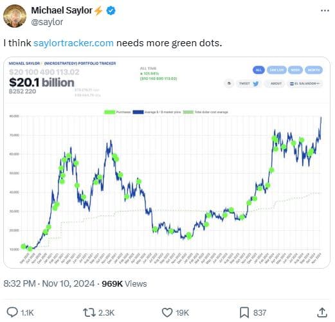The width and height of the screenshot is (335, 322).
Task: Click Michael Saylor's profile avatar
Action: (15, 16)
